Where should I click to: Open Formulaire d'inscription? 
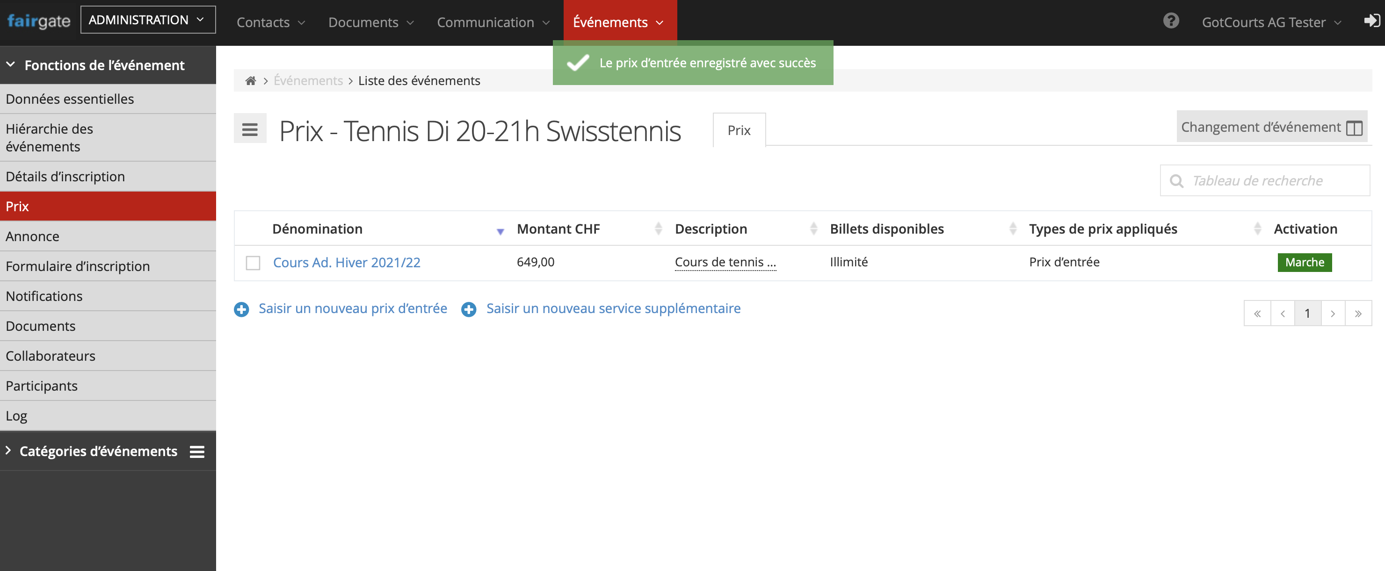[108, 266]
